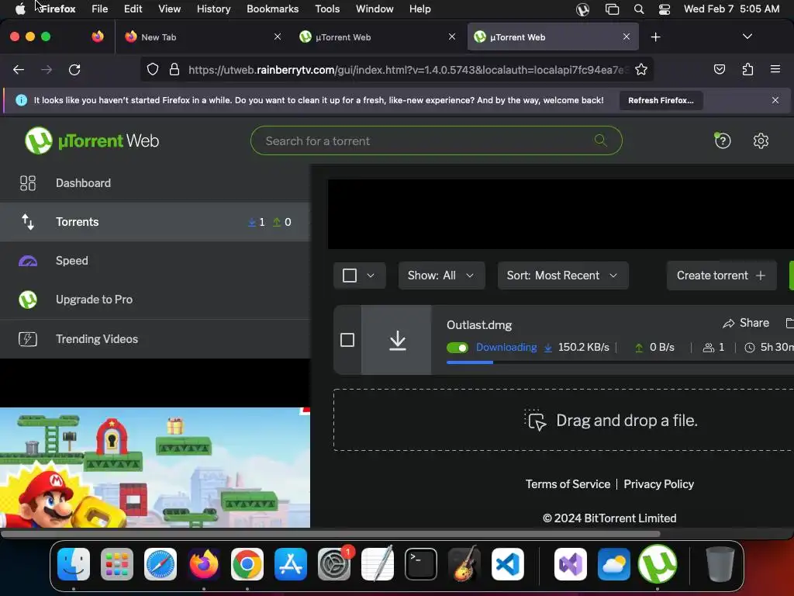This screenshot has height=596, width=794.
Task: Open the Bookmarks menu in menu bar
Action: pyautogui.click(x=272, y=9)
